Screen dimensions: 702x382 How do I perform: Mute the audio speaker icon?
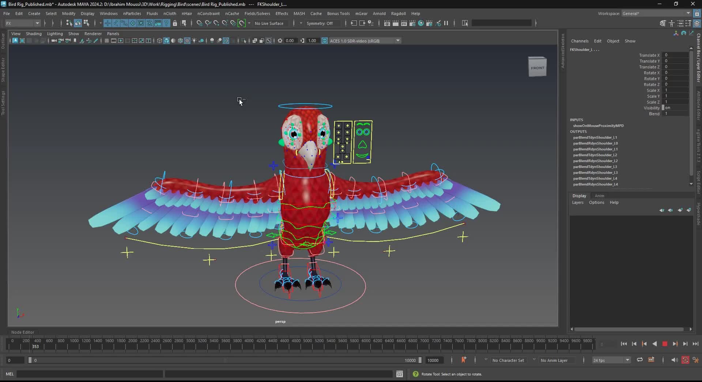coord(674,360)
